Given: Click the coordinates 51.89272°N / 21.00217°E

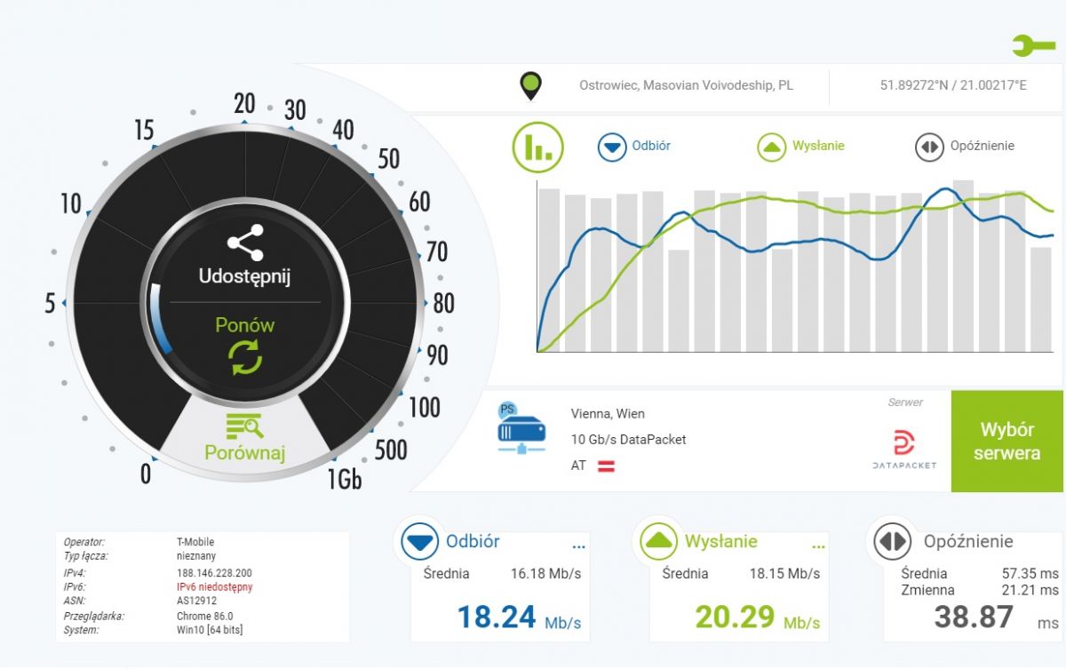Looking at the screenshot, I should point(953,86).
